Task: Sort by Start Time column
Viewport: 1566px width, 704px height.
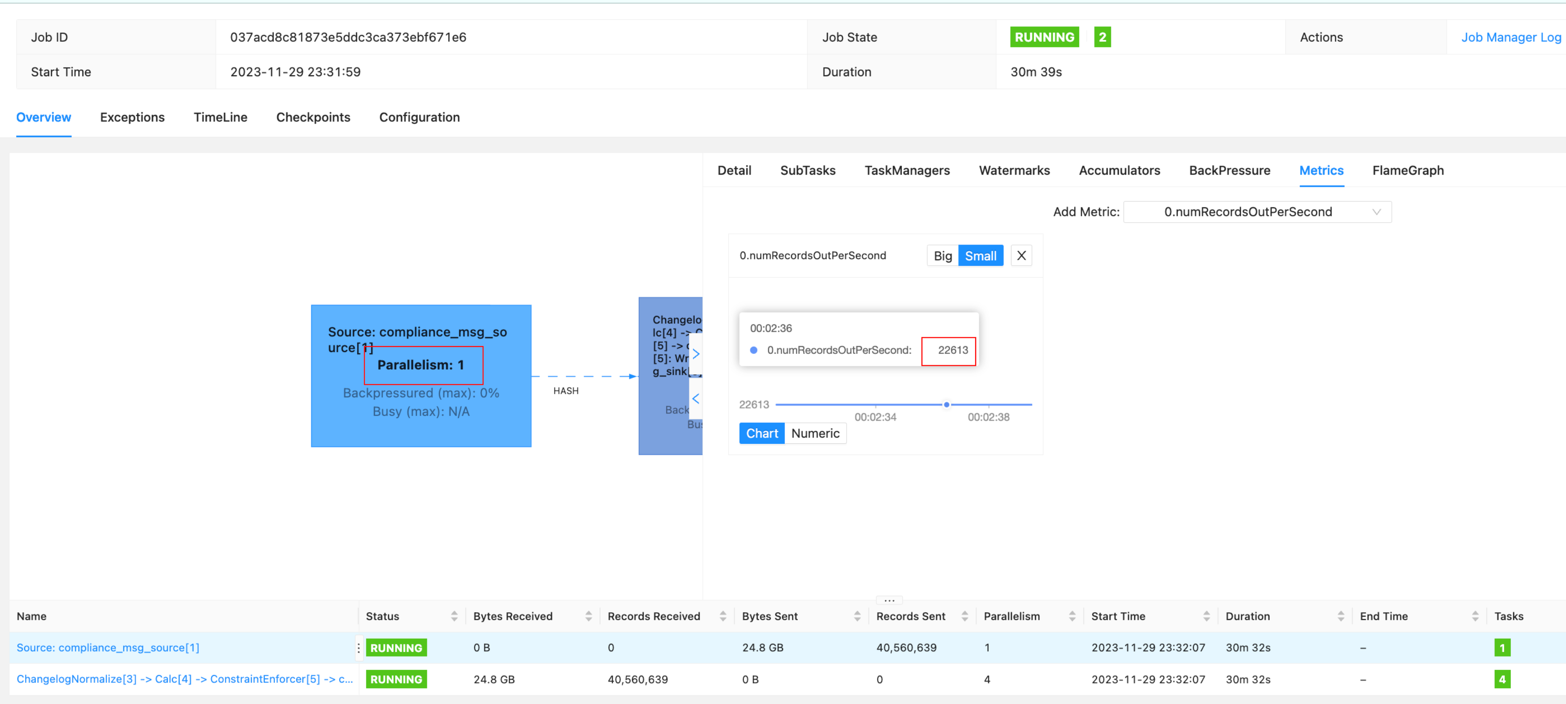Action: [x=1206, y=616]
